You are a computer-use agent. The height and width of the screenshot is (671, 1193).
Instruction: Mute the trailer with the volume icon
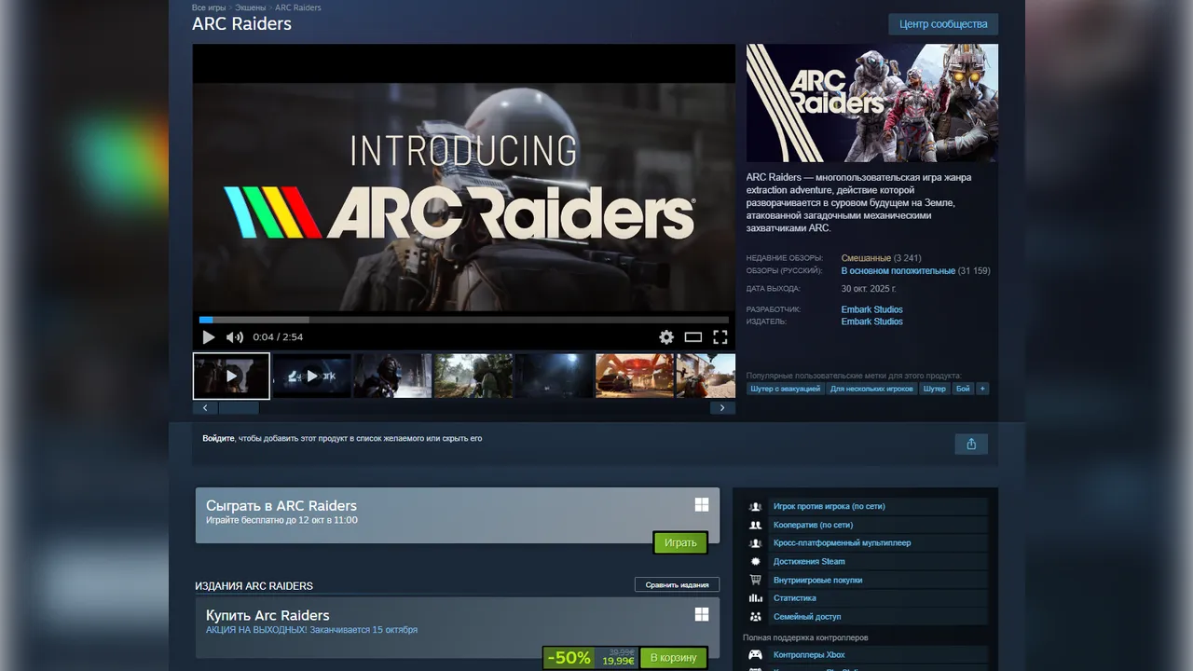(x=235, y=337)
